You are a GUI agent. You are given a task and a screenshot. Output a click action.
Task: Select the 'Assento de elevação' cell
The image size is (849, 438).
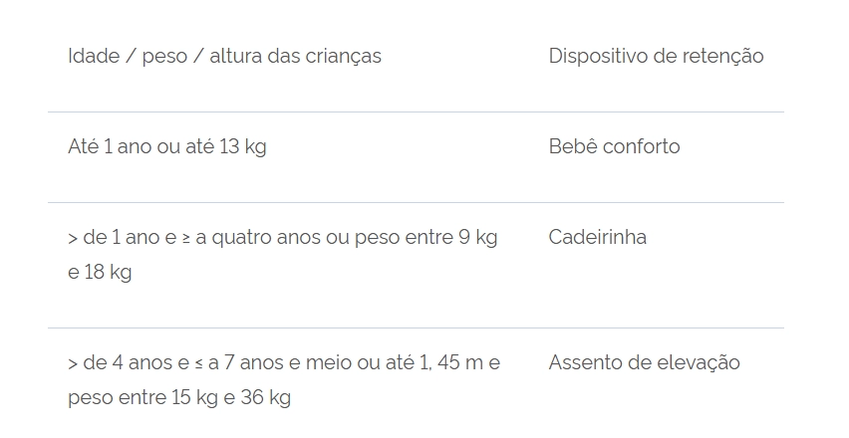(644, 362)
